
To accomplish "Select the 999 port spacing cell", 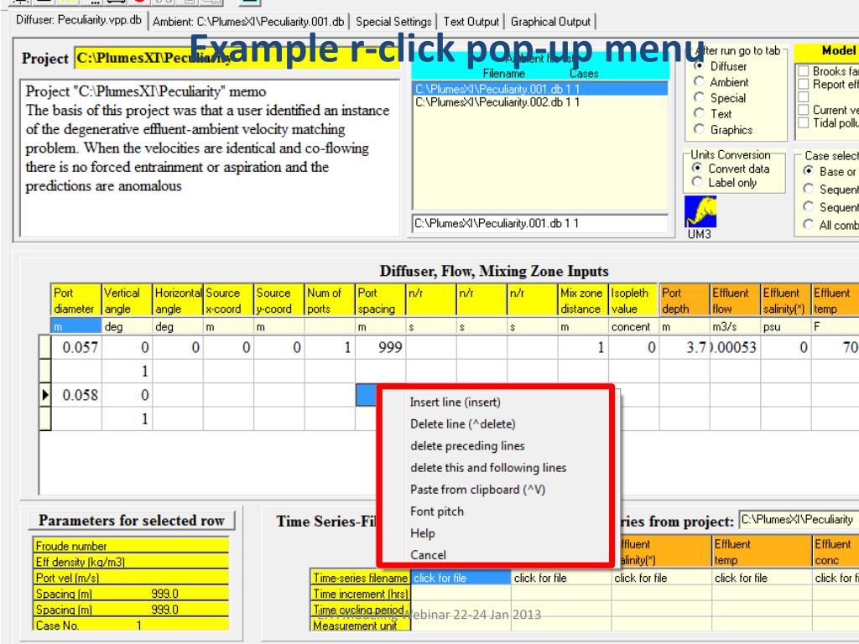I will click(380, 347).
